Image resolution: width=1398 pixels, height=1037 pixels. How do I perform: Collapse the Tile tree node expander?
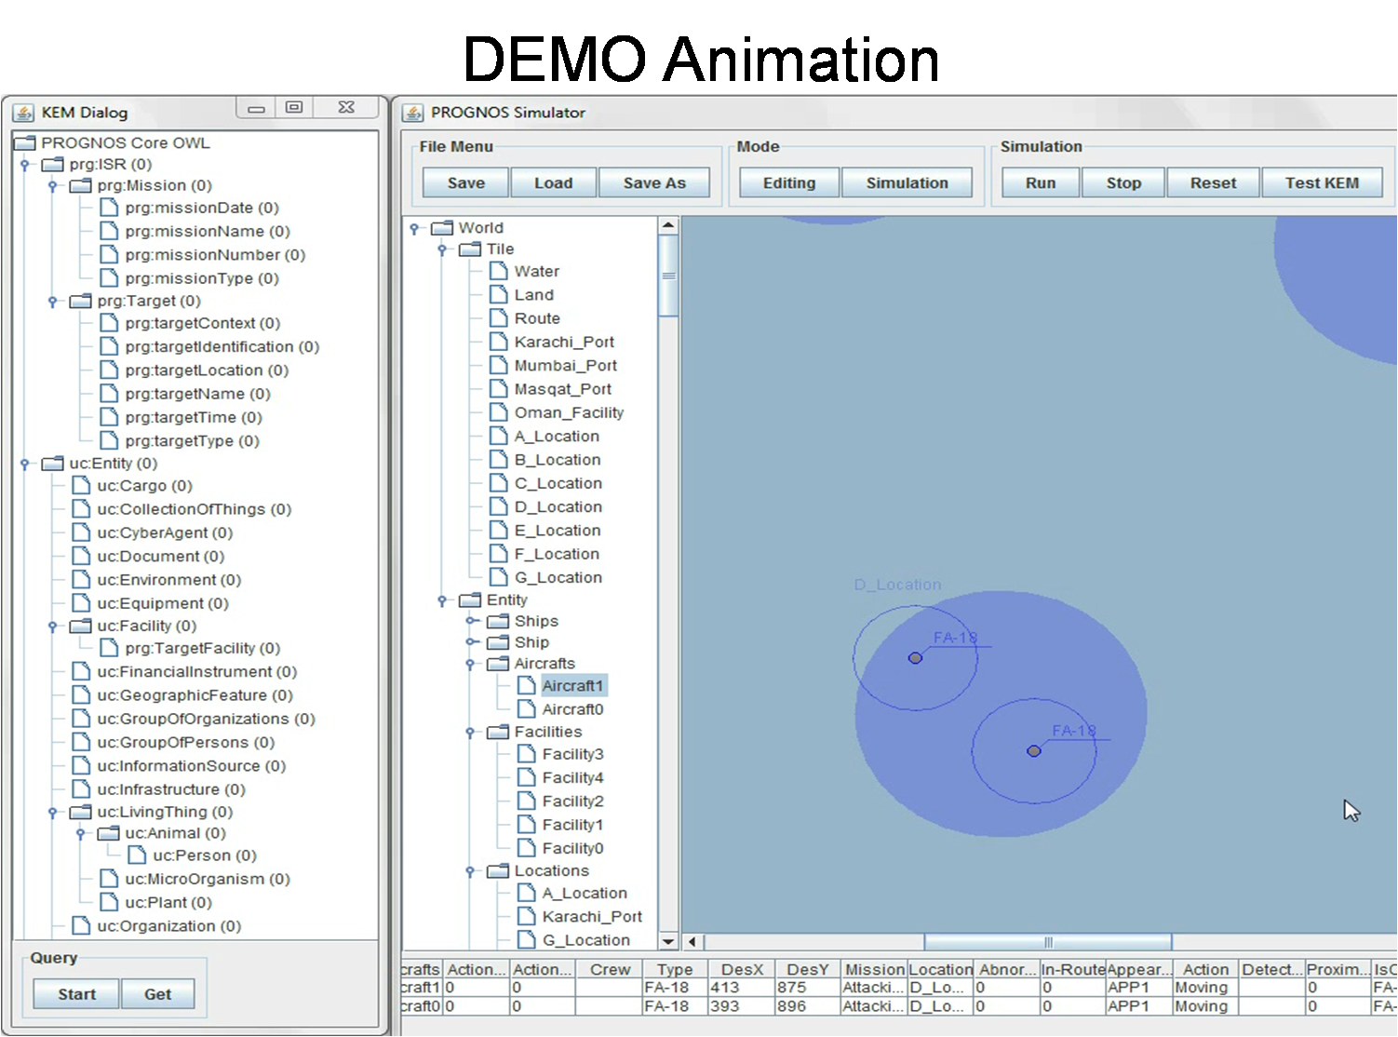442,249
